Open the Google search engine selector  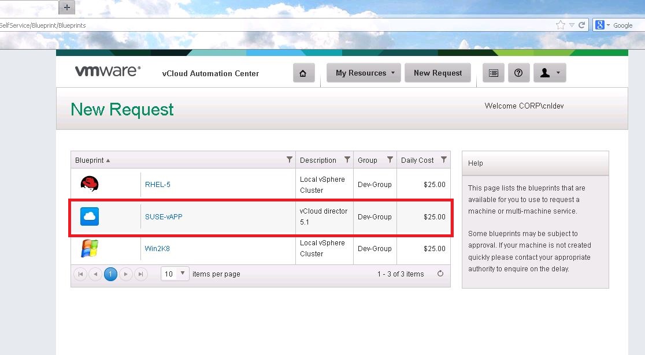click(602, 25)
